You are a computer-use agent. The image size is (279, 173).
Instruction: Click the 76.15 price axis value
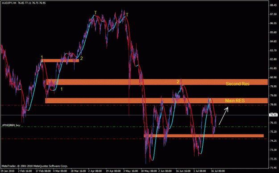click(x=273, y=122)
